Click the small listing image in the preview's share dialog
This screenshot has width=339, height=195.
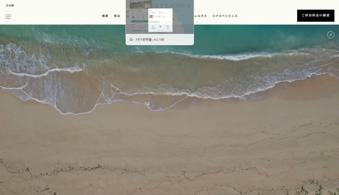tap(151, 16)
